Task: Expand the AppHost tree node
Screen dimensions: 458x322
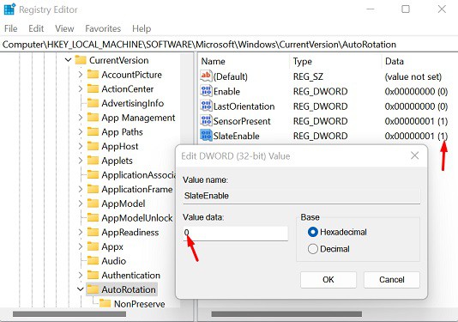Action: pyautogui.click(x=81, y=146)
